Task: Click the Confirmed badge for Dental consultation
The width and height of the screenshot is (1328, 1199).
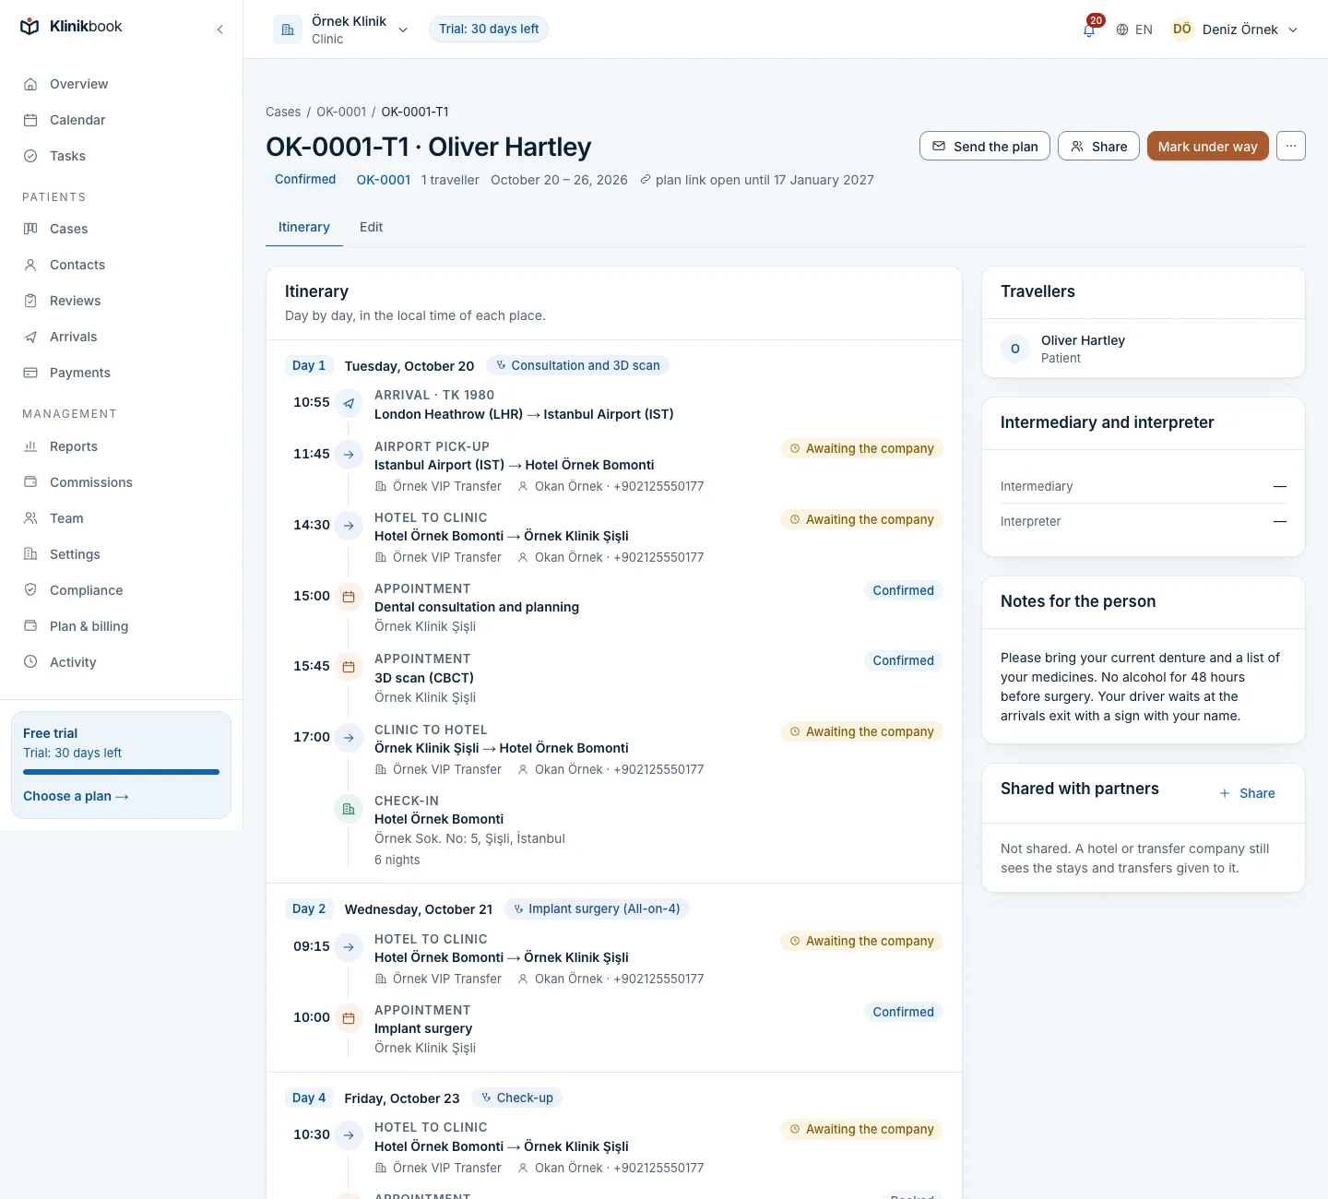Action: tap(904, 590)
